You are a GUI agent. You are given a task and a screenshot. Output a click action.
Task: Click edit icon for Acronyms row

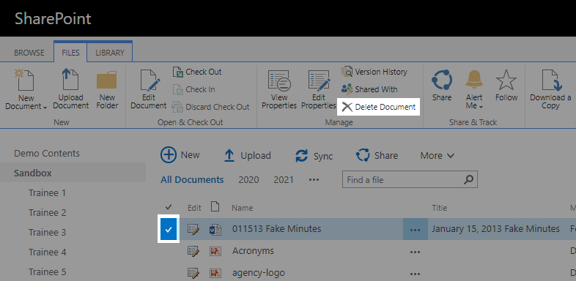pos(193,252)
